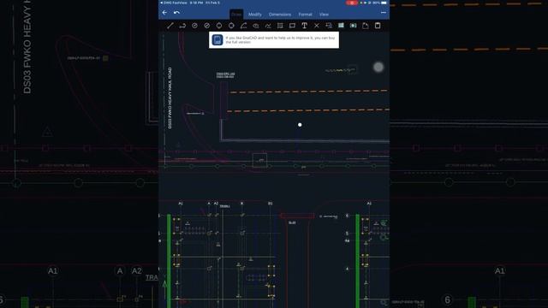Tap the gray floating round button
This screenshot has width=548, height=308.
pyautogui.click(x=378, y=67)
